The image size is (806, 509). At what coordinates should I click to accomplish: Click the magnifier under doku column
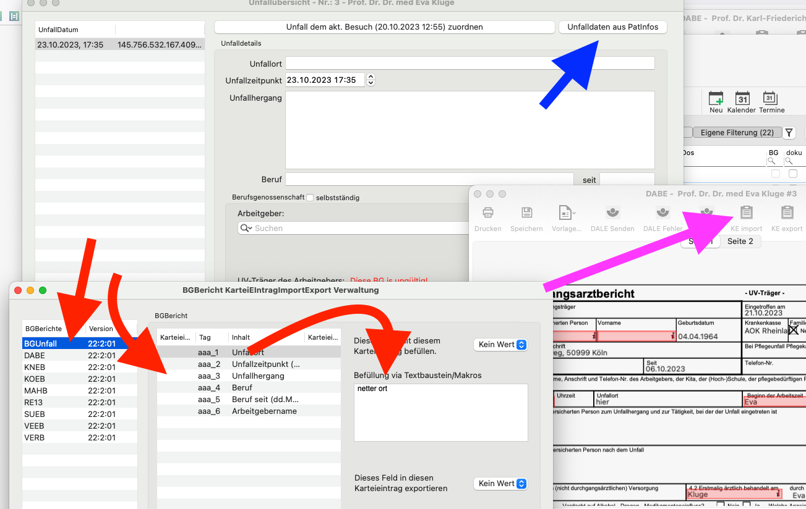[x=789, y=161]
